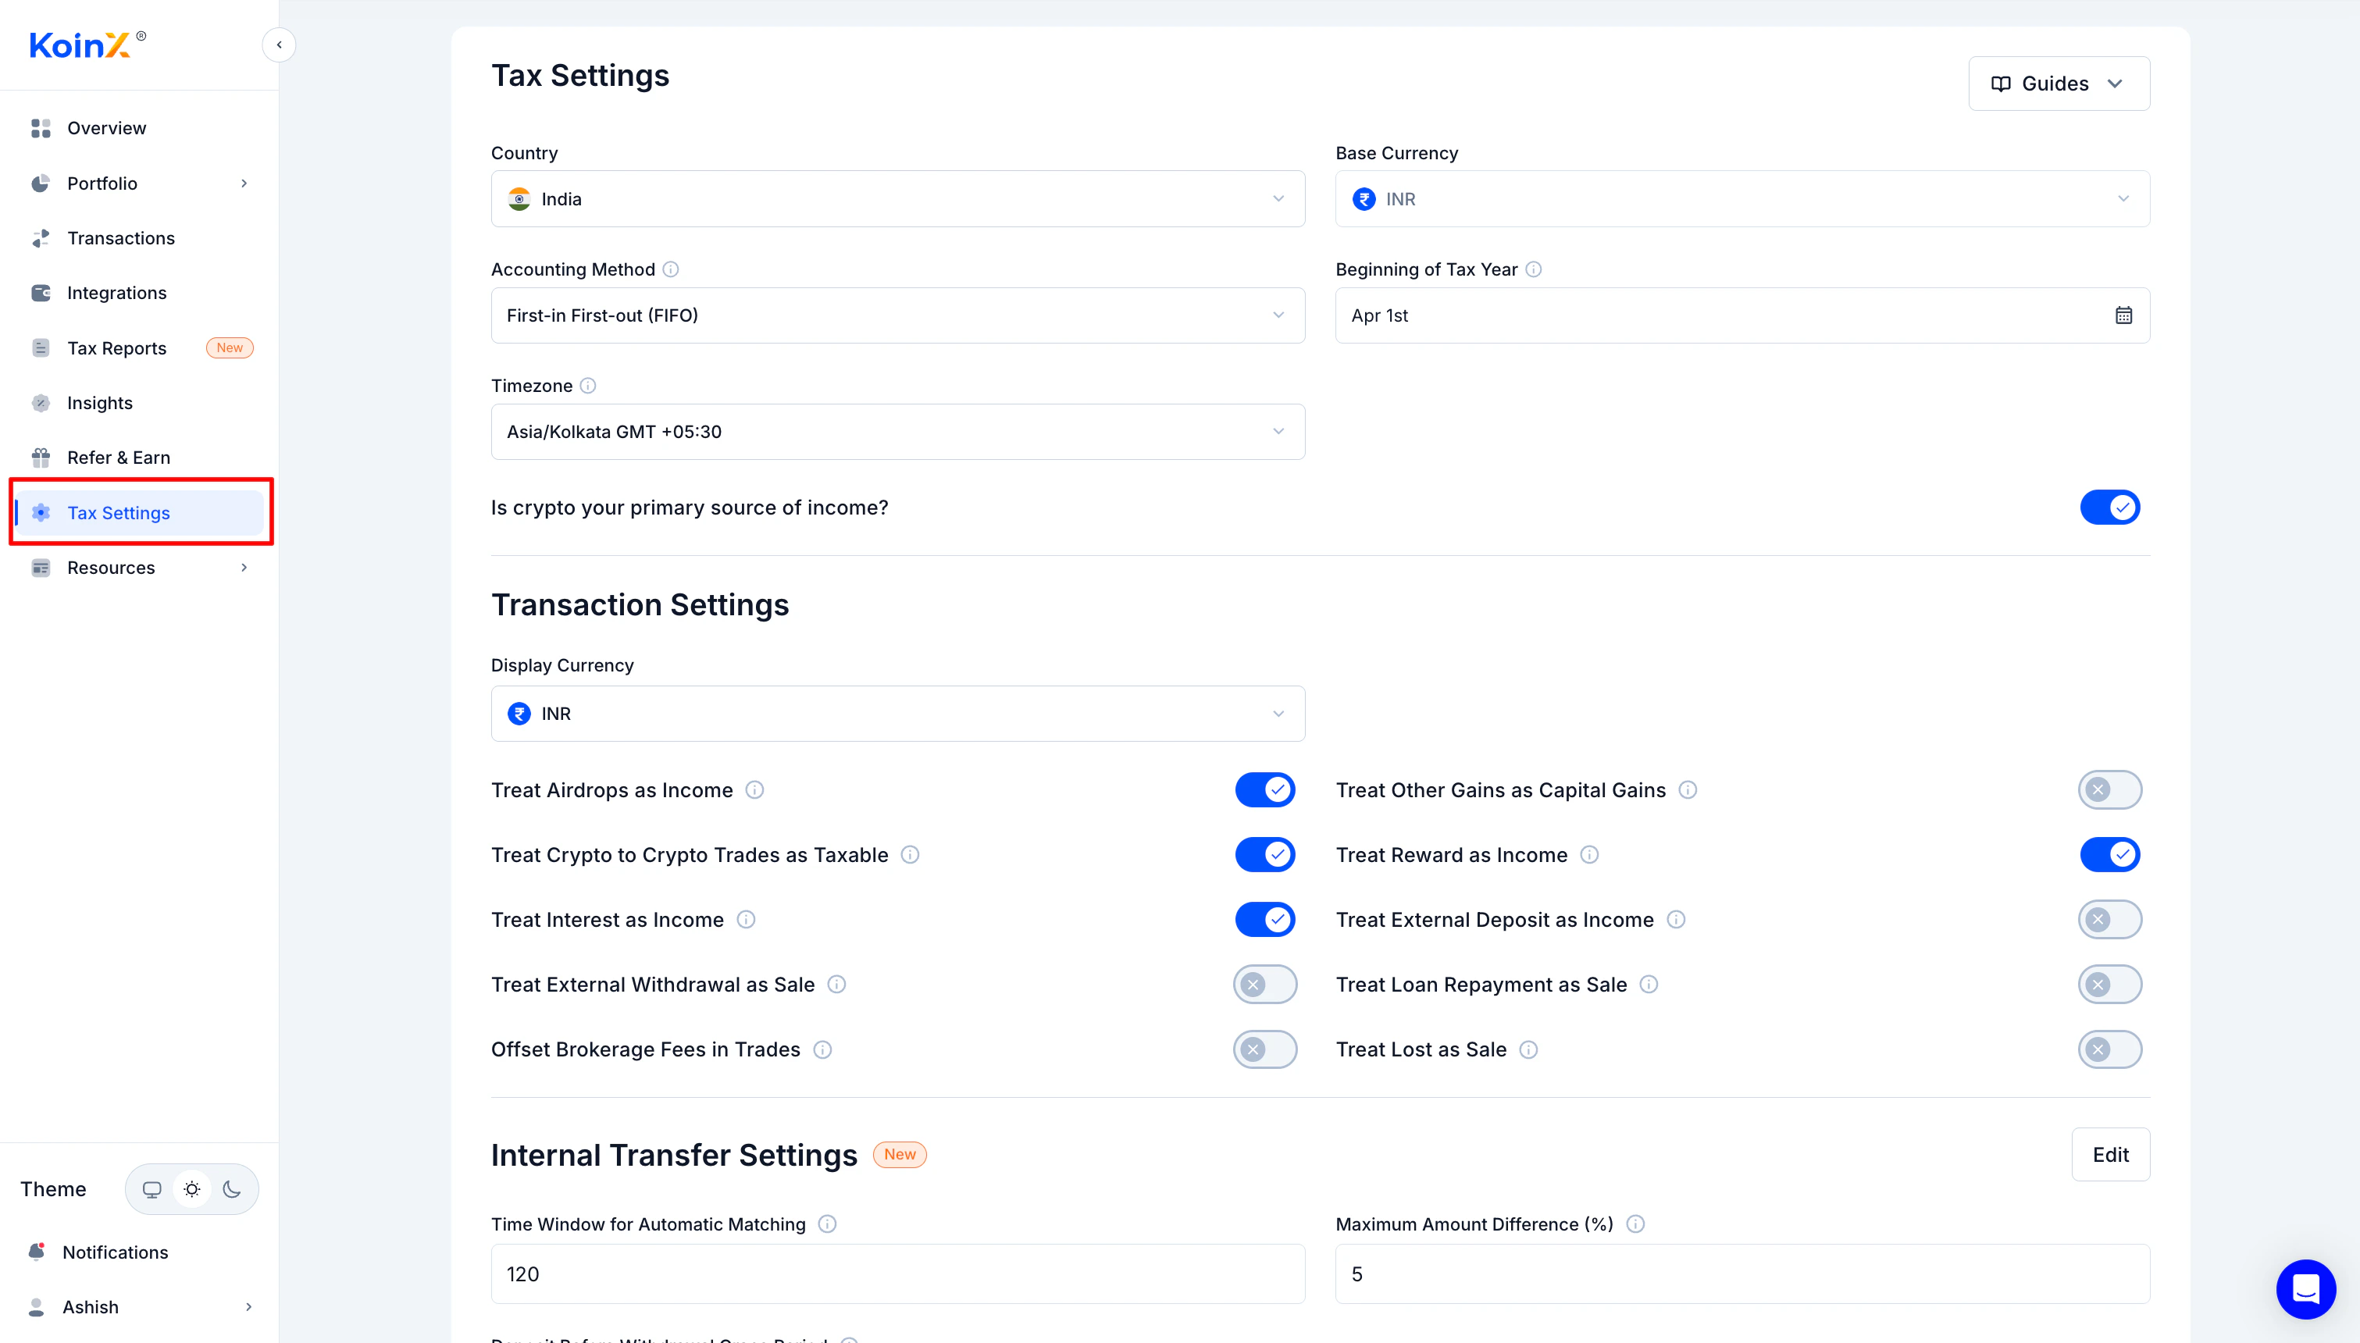Open the Country dropdown showing India

(x=897, y=199)
